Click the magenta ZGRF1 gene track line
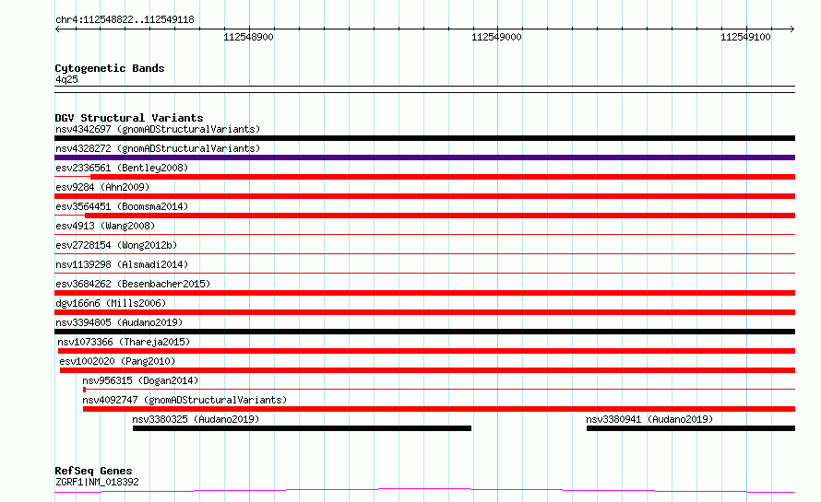The image size is (821, 502). coord(424,490)
